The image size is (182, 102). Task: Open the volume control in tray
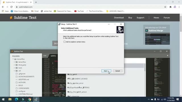pos(165,99)
